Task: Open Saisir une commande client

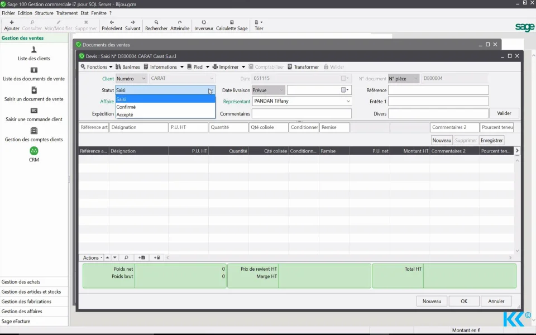Action: pyautogui.click(x=34, y=114)
